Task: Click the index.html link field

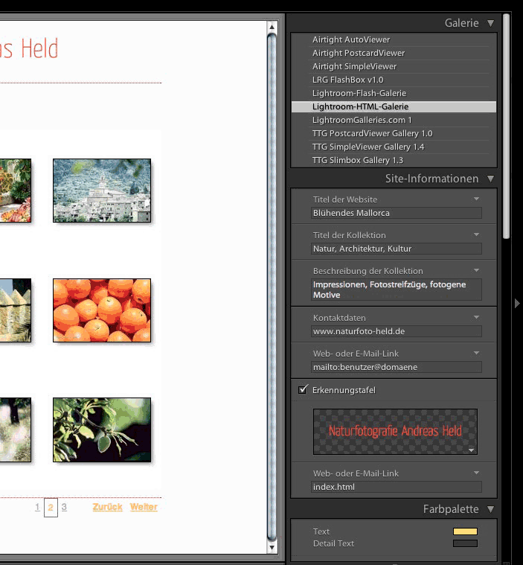Action: coord(397,487)
